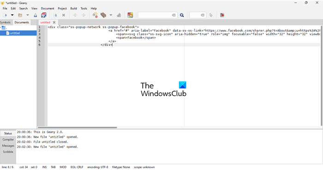Click the jump to line icon
Screen dimensions: 323x170
tap(210, 15)
